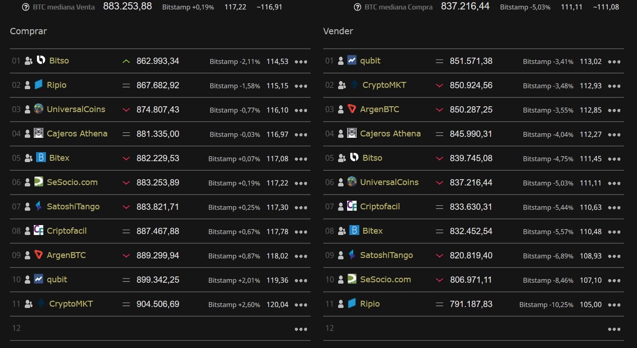
Task: Open more options for Ripio in Vender
Action: [614, 305]
